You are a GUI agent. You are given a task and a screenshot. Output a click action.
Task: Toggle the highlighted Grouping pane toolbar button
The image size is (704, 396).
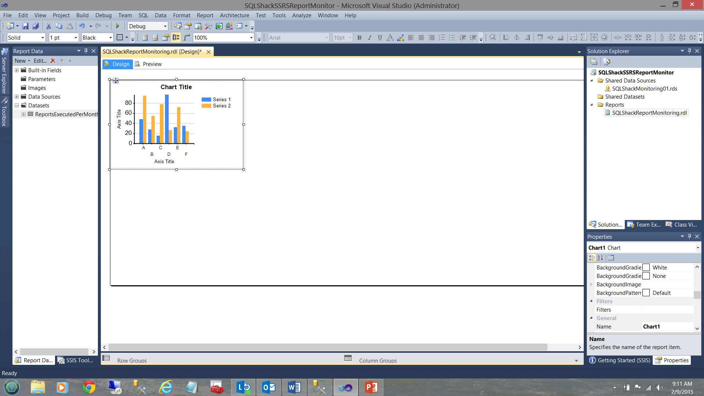pyautogui.click(x=176, y=37)
